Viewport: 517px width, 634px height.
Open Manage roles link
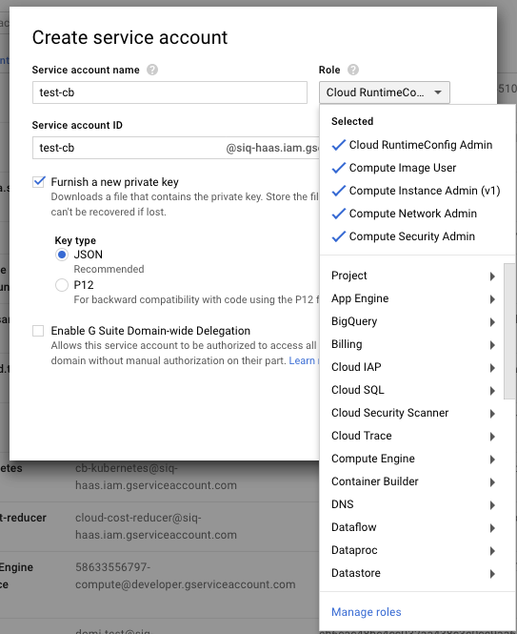(x=367, y=612)
